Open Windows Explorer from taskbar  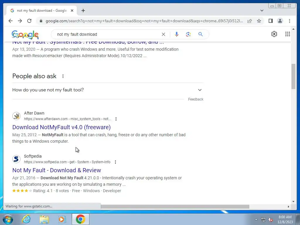coord(44,219)
